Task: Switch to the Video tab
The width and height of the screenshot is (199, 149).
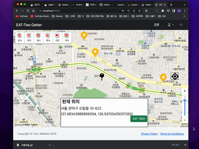Action: coord(147,5)
